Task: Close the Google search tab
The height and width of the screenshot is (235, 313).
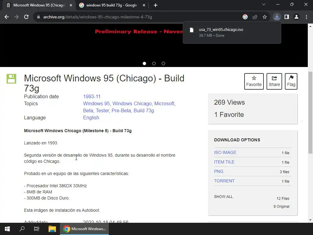Action: pos(144,5)
